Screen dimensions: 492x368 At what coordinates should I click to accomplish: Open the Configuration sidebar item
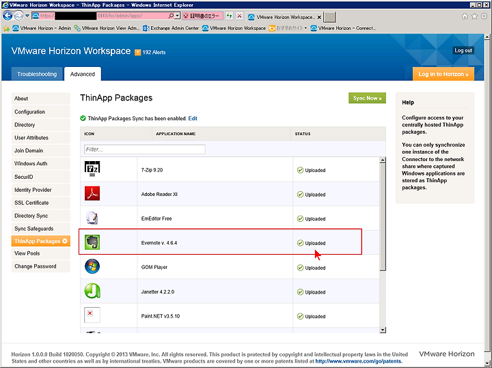[x=41, y=111]
